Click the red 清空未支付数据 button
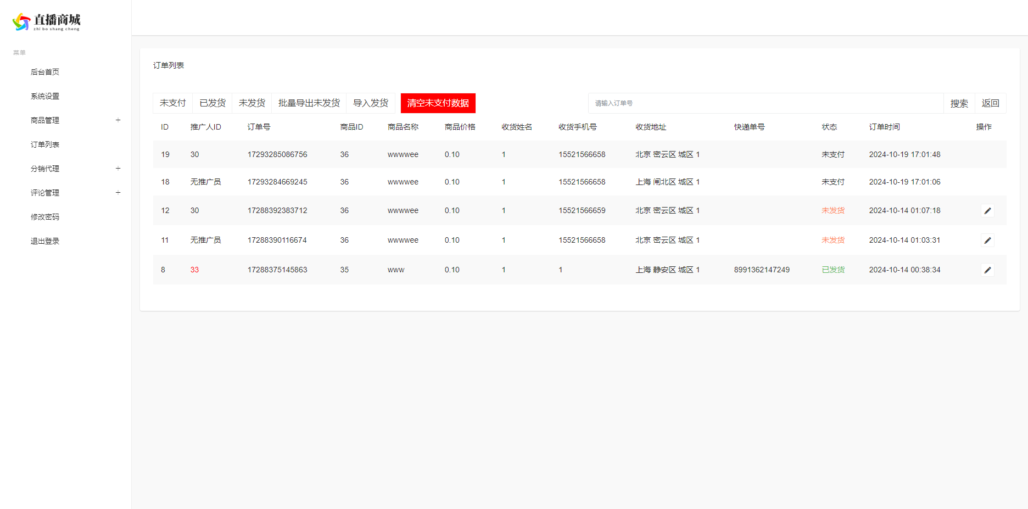Viewport: 1028px width, 509px height. point(438,103)
